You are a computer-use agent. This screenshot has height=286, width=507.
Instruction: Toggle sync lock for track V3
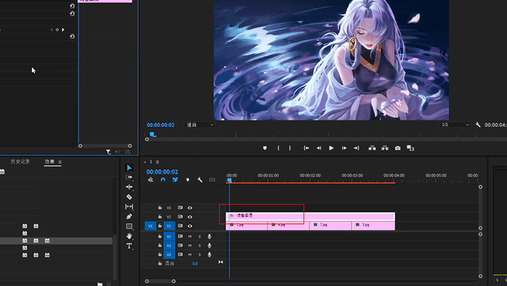pyautogui.click(x=180, y=207)
